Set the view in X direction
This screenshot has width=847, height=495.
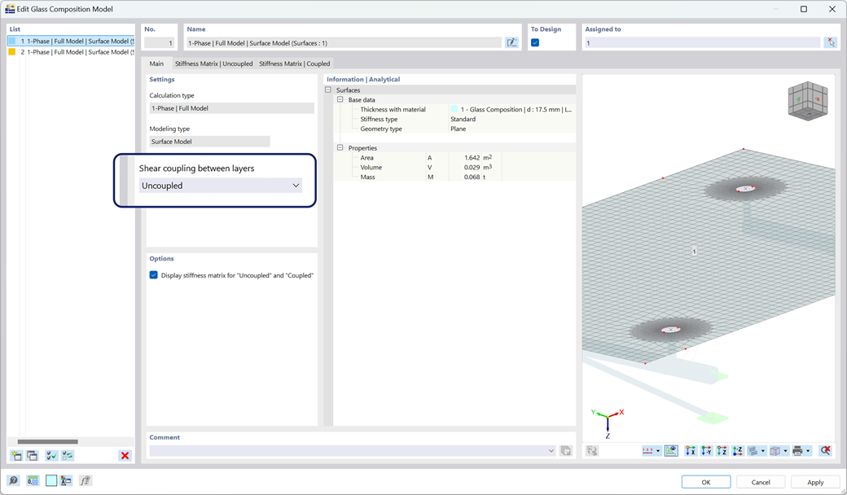(x=691, y=449)
